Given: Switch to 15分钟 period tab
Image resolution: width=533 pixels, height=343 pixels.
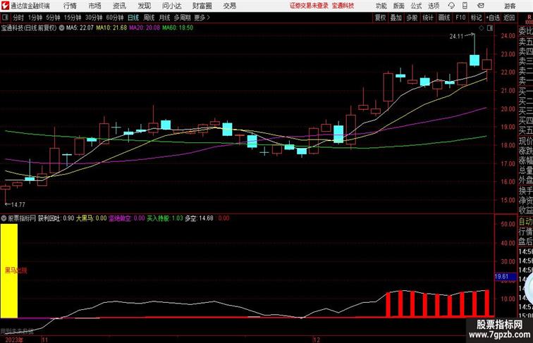Looking at the screenshot, I should (73, 18).
